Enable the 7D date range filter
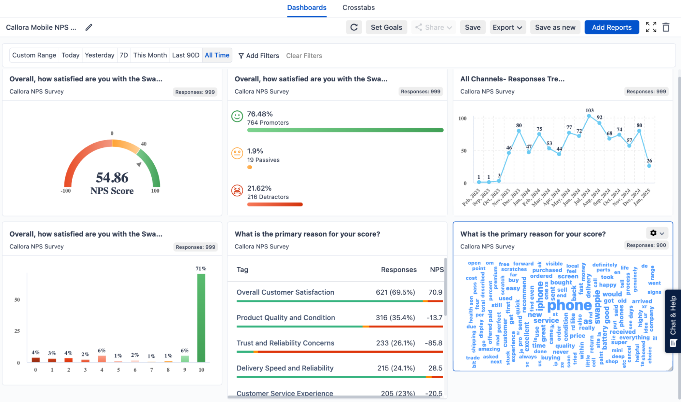681x403 pixels. coord(124,55)
